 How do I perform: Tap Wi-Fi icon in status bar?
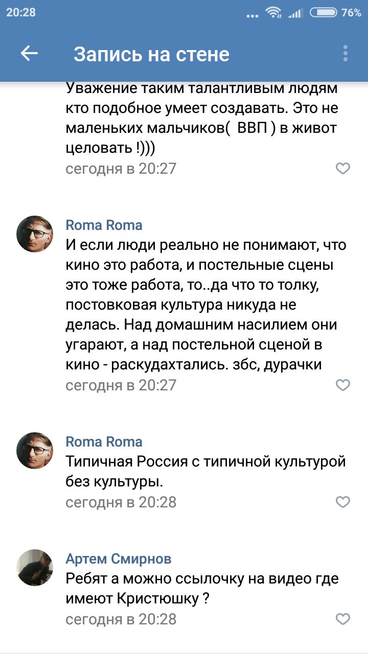274,12
